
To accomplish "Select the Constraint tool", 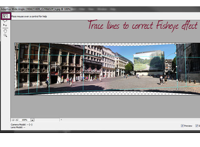I will [x=5, y=16].
